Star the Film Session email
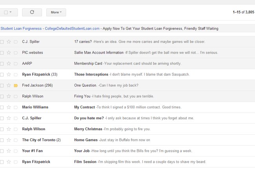255x169 pixels. pyautogui.click(x=9, y=162)
